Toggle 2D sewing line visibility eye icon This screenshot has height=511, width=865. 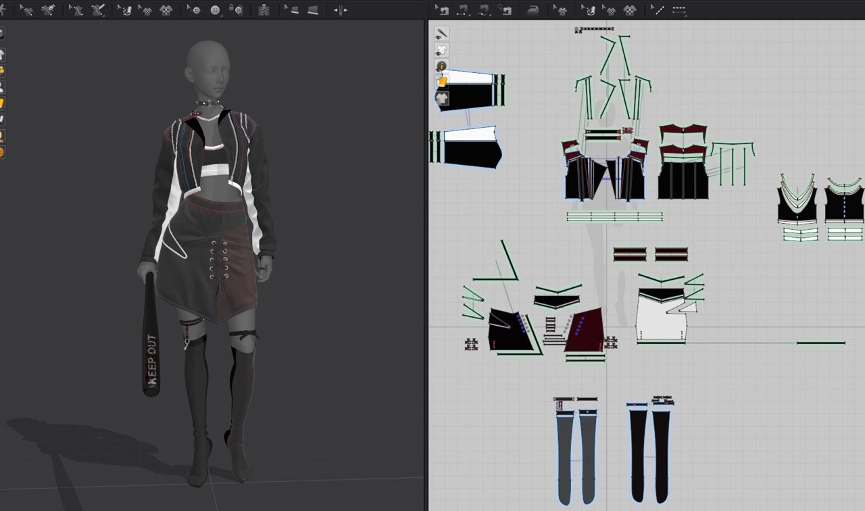[x=441, y=34]
